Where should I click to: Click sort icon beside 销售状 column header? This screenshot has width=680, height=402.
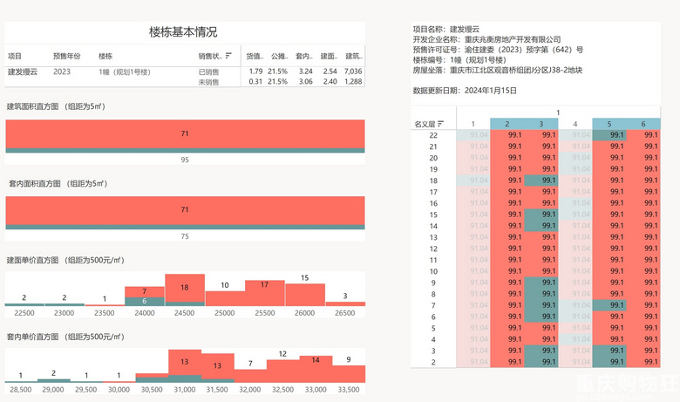pos(228,56)
